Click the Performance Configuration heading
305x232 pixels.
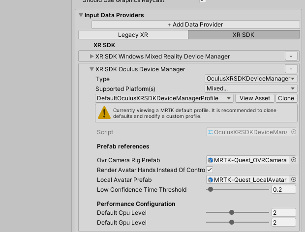[x=136, y=204]
